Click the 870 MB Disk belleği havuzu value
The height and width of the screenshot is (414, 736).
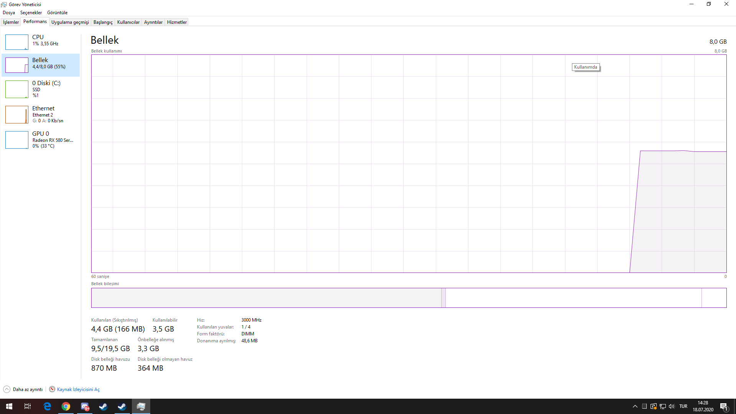click(104, 368)
